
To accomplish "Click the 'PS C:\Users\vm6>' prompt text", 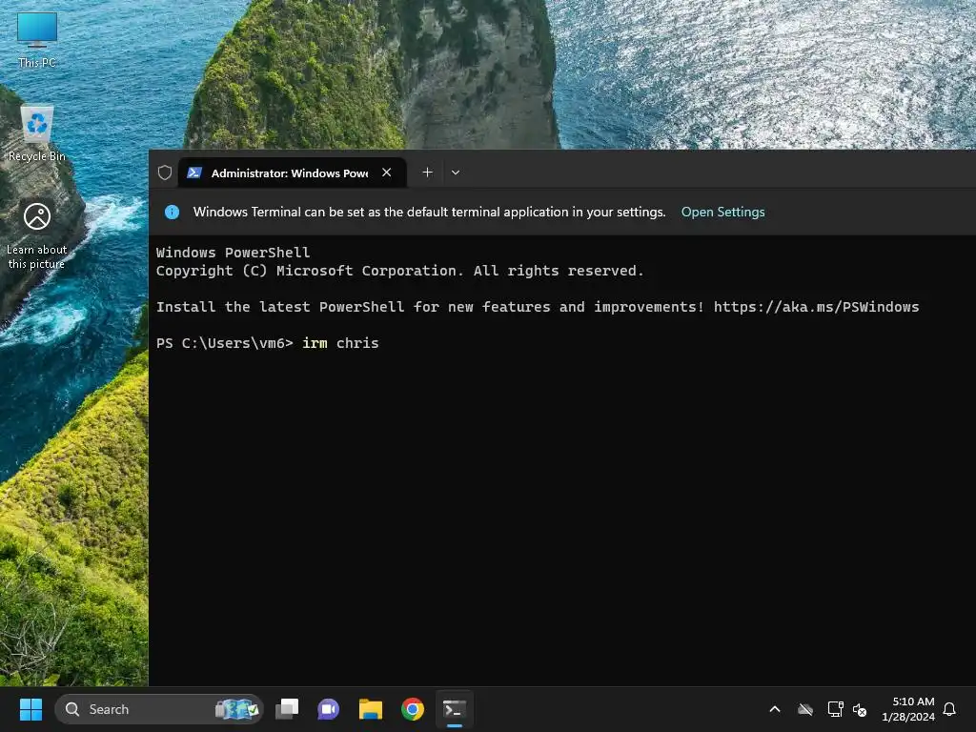I will [x=225, y=343].
